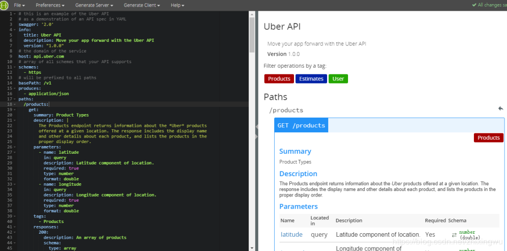Collapse the tags block at line 39
Screen dimensions: 507x251
click(15, 216)
